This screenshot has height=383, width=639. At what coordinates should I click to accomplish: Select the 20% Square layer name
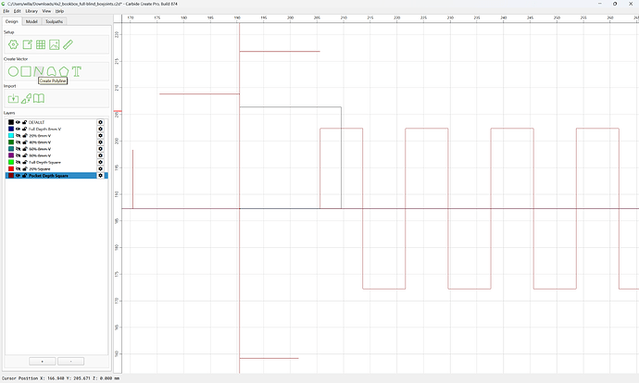click(40, 169)
